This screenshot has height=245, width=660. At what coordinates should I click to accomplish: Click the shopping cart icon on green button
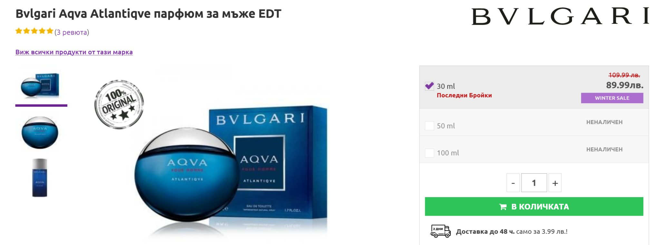click(503, 207)
